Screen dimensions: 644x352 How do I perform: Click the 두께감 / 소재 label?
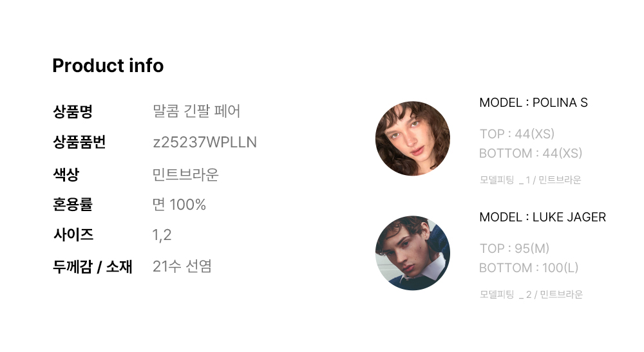coord(92,266)
